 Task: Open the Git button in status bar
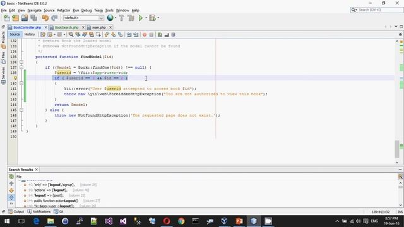click(59, 212)
